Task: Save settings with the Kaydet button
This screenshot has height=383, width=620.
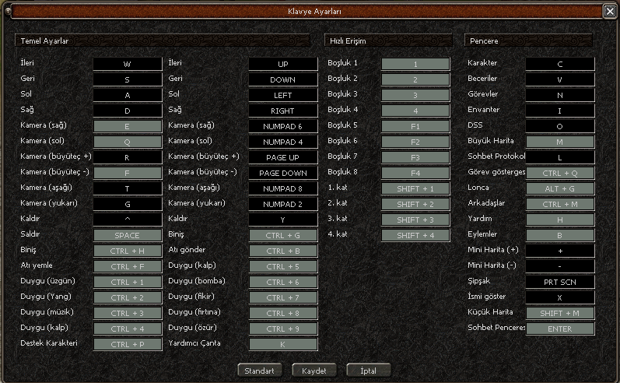Action: pos(314,371)
